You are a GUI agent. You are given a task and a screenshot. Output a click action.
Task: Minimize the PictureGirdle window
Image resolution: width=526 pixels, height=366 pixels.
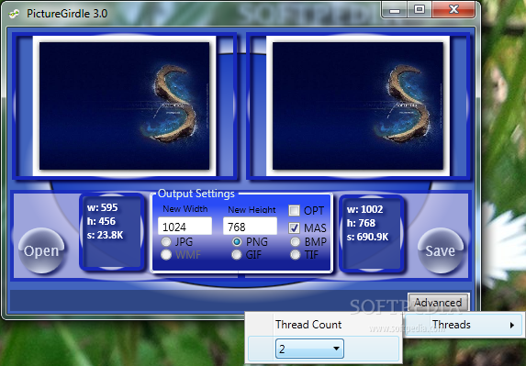395,10
